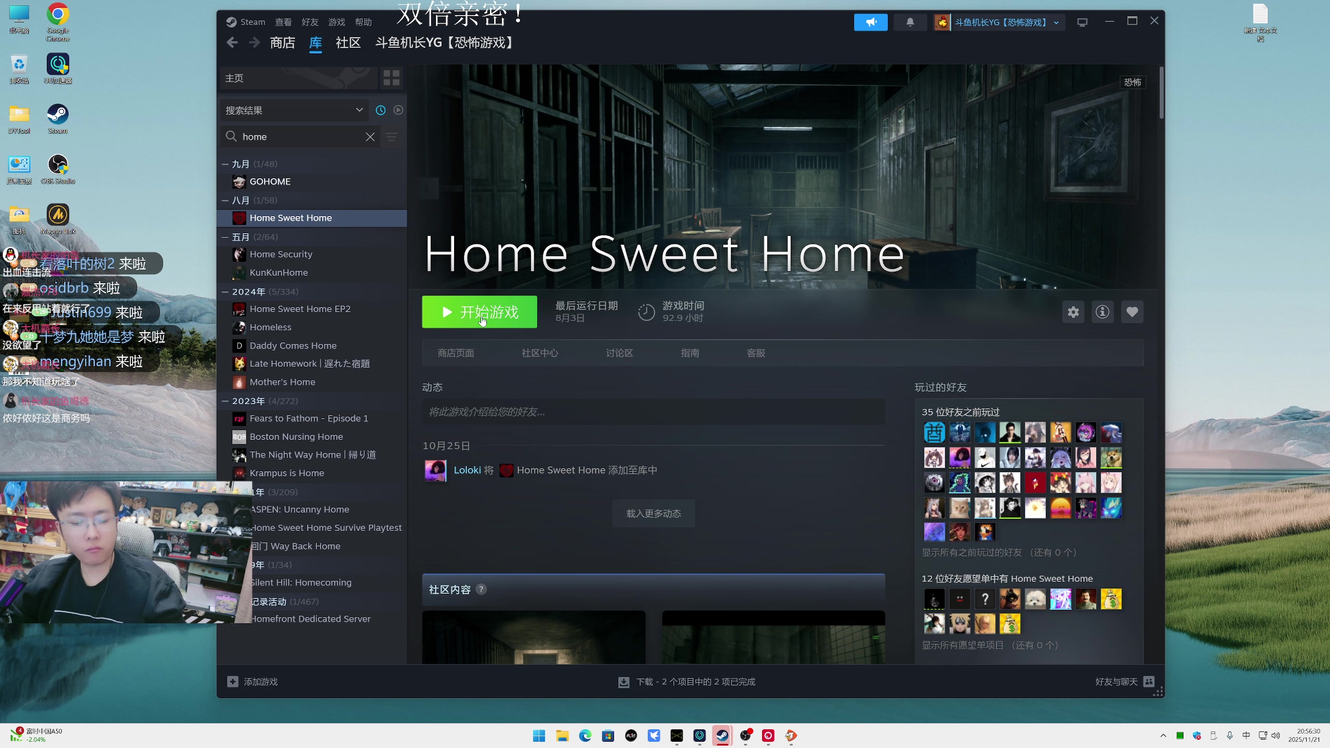Click 载入更多动态 button
Viewport: 1330px width, 748px height.
pyautogui.click(x=653, y=514)
